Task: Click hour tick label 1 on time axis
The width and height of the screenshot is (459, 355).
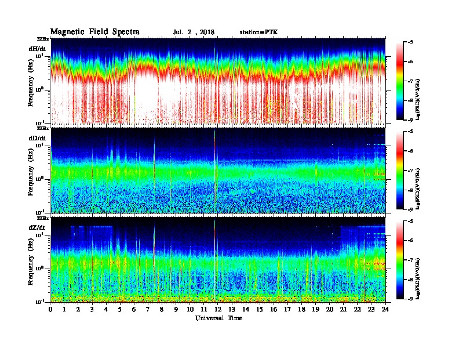Action: point(64,309)
